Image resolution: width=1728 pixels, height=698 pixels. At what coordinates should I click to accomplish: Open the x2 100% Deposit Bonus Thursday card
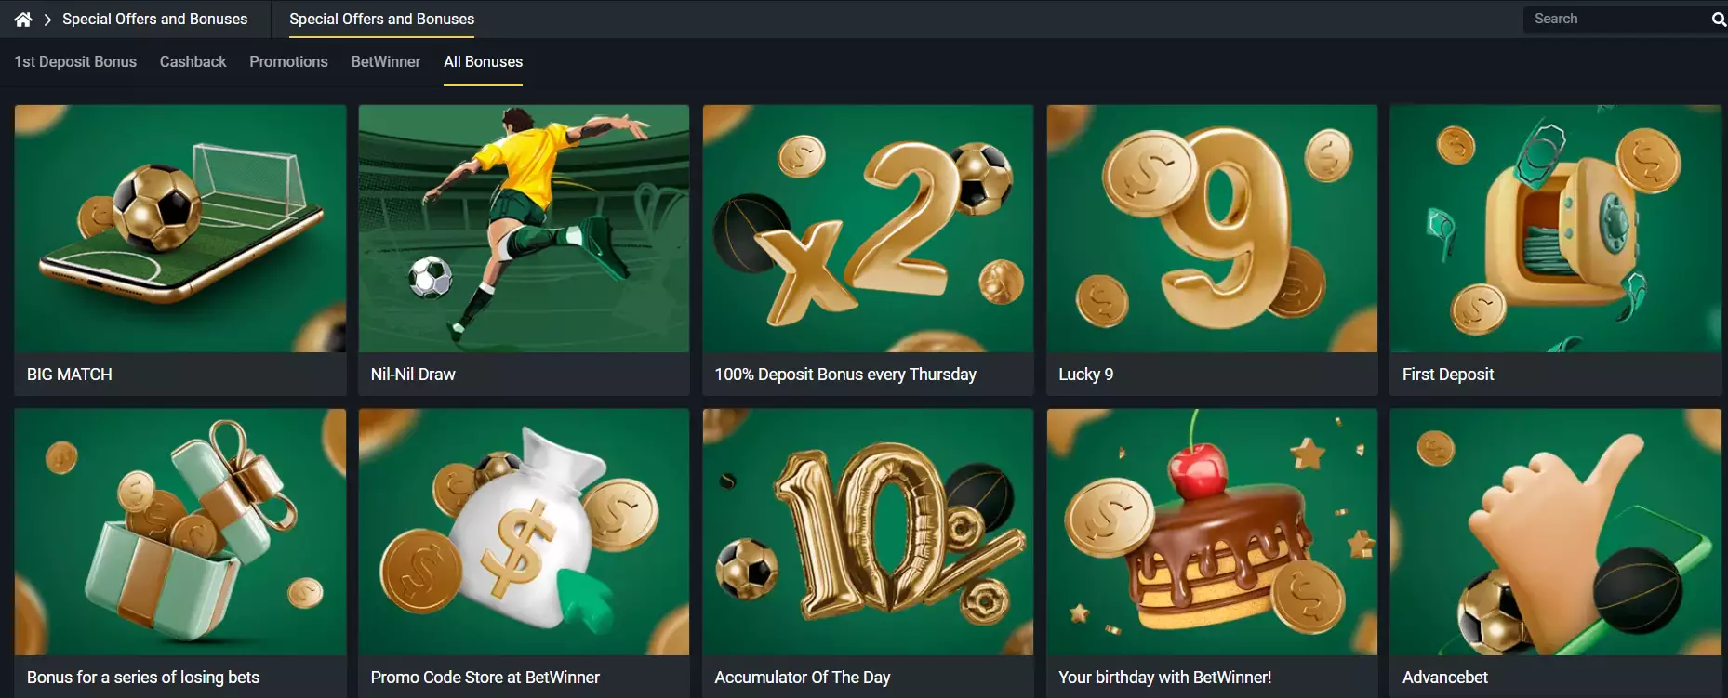pos(868,250)
